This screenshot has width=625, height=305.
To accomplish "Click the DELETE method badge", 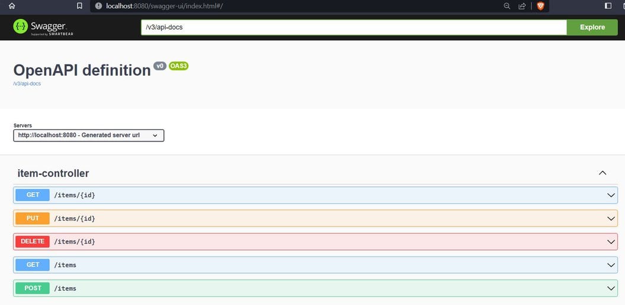I will 33,241.
